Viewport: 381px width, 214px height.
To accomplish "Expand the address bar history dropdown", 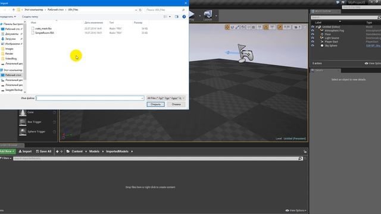I will (x=136, y=10).
